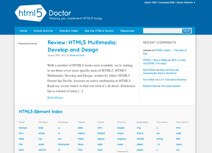Screen dimensions: 212x153
Task: Open the legend element link
Action: click(x=101, y=139)
